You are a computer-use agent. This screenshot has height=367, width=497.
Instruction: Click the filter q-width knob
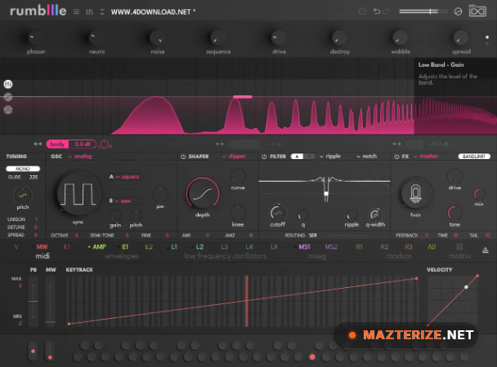tap(375, 215)
